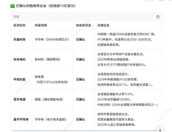This screenshot has height=132, width=172.
Task: Click the line 电池转换效率达26.1%，出货量全球第二
Action: click(x=125, y=85)
